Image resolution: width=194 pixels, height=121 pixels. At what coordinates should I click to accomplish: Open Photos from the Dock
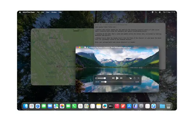pos(62,106)
